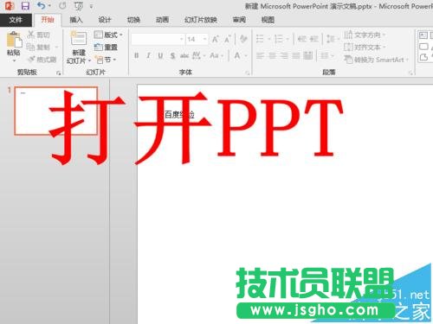Click the clear all formatting icon
433x324 pixels.
coord(243,39)
